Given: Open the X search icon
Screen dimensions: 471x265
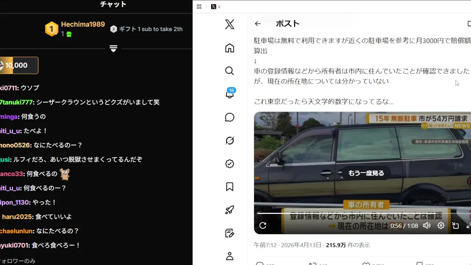Looking at the screenshot, I should pyautogui.click(x=230, y=71).
